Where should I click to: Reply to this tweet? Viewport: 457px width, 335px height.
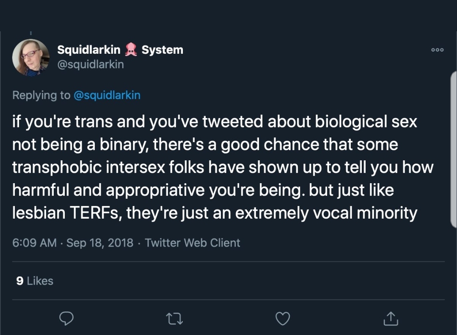tap(66, 319)
